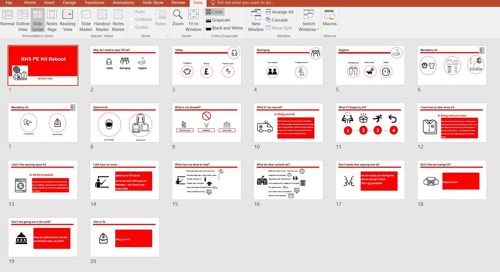Open the Slide Show tab

click(153, 3)
